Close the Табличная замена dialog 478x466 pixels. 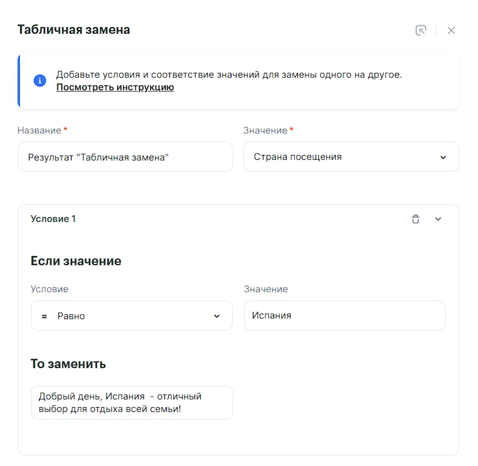451,30
